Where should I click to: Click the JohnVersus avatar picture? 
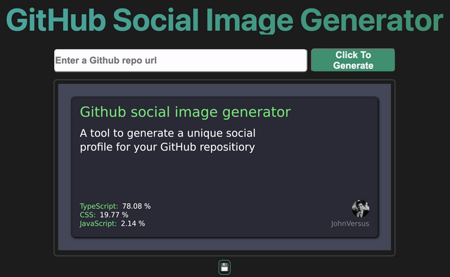[361, 209]
